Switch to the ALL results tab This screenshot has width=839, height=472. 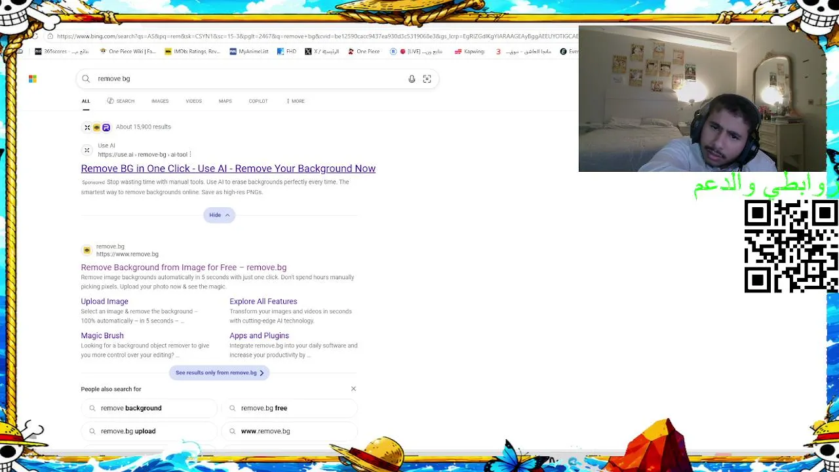(86, 101)
